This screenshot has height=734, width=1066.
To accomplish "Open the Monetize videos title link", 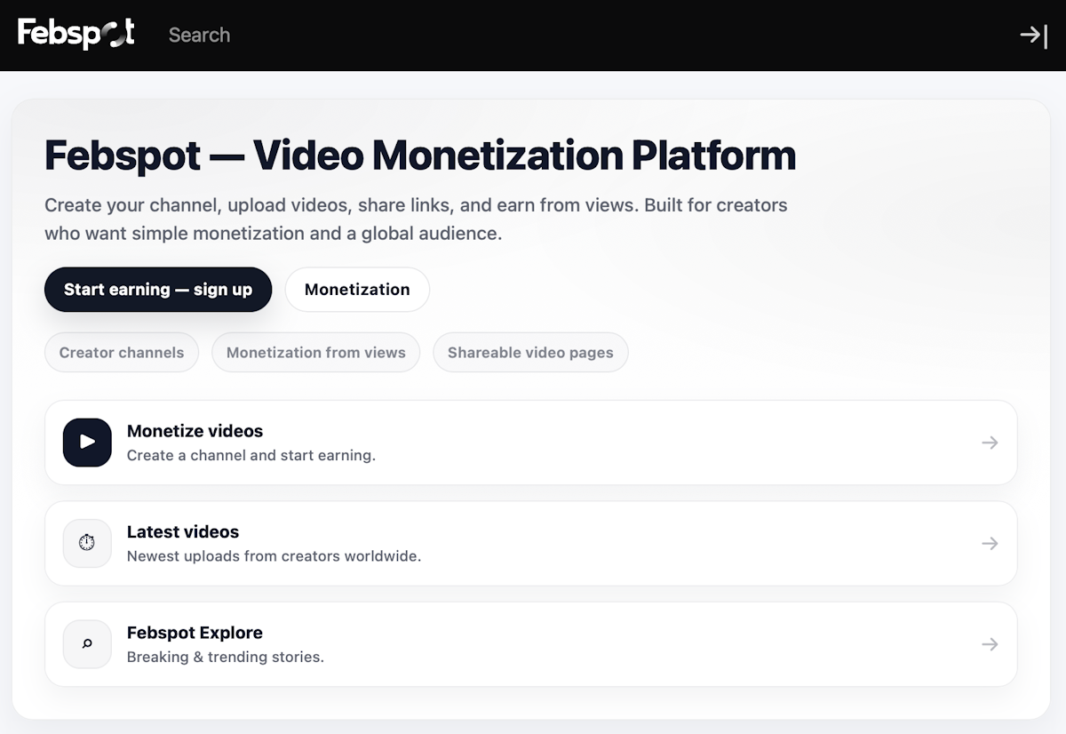I will (x=195, y=431).
